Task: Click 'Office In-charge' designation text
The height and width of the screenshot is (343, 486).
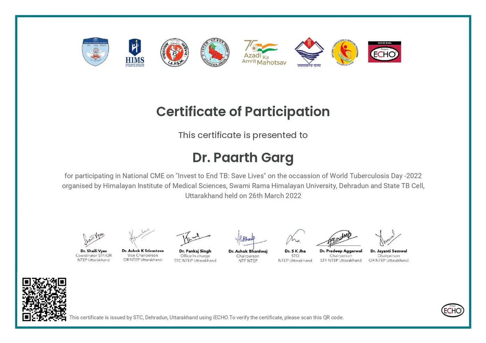Action: pos(195,256)
